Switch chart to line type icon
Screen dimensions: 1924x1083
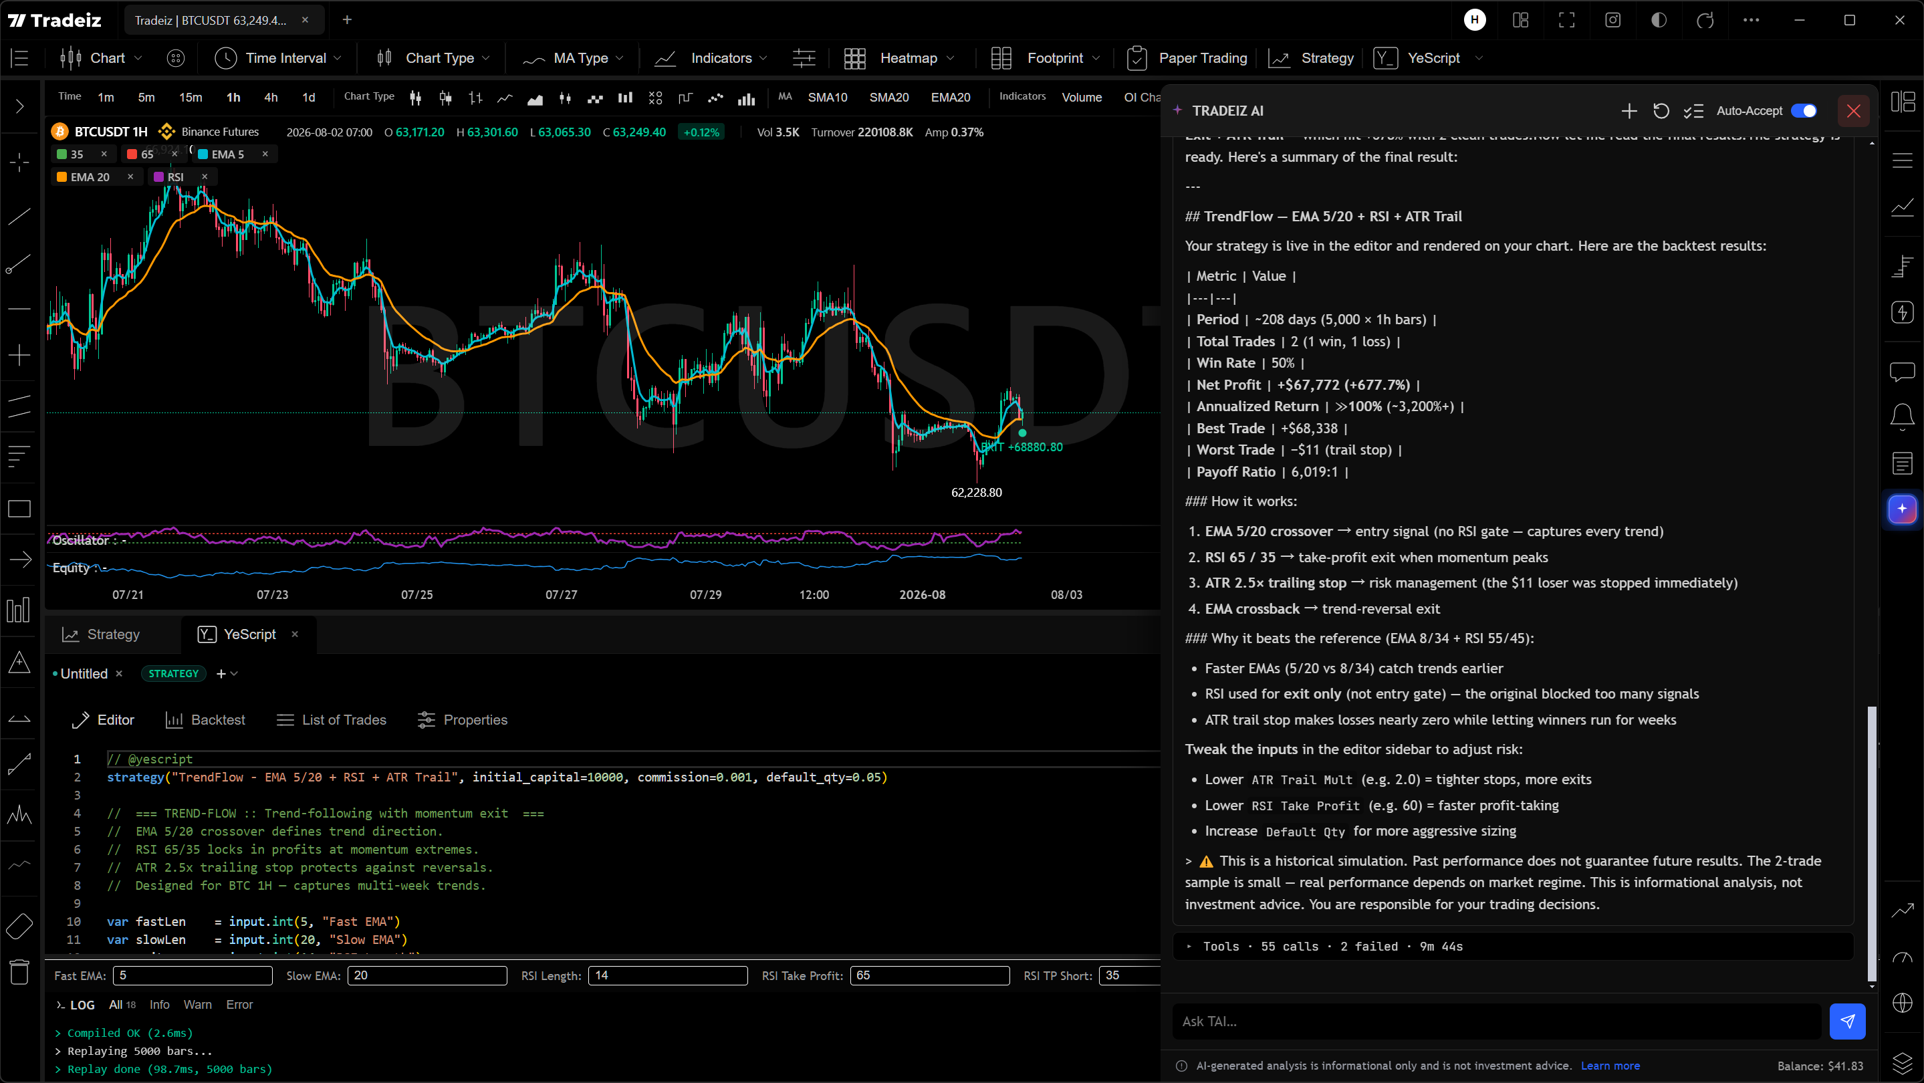coord(505,98)
